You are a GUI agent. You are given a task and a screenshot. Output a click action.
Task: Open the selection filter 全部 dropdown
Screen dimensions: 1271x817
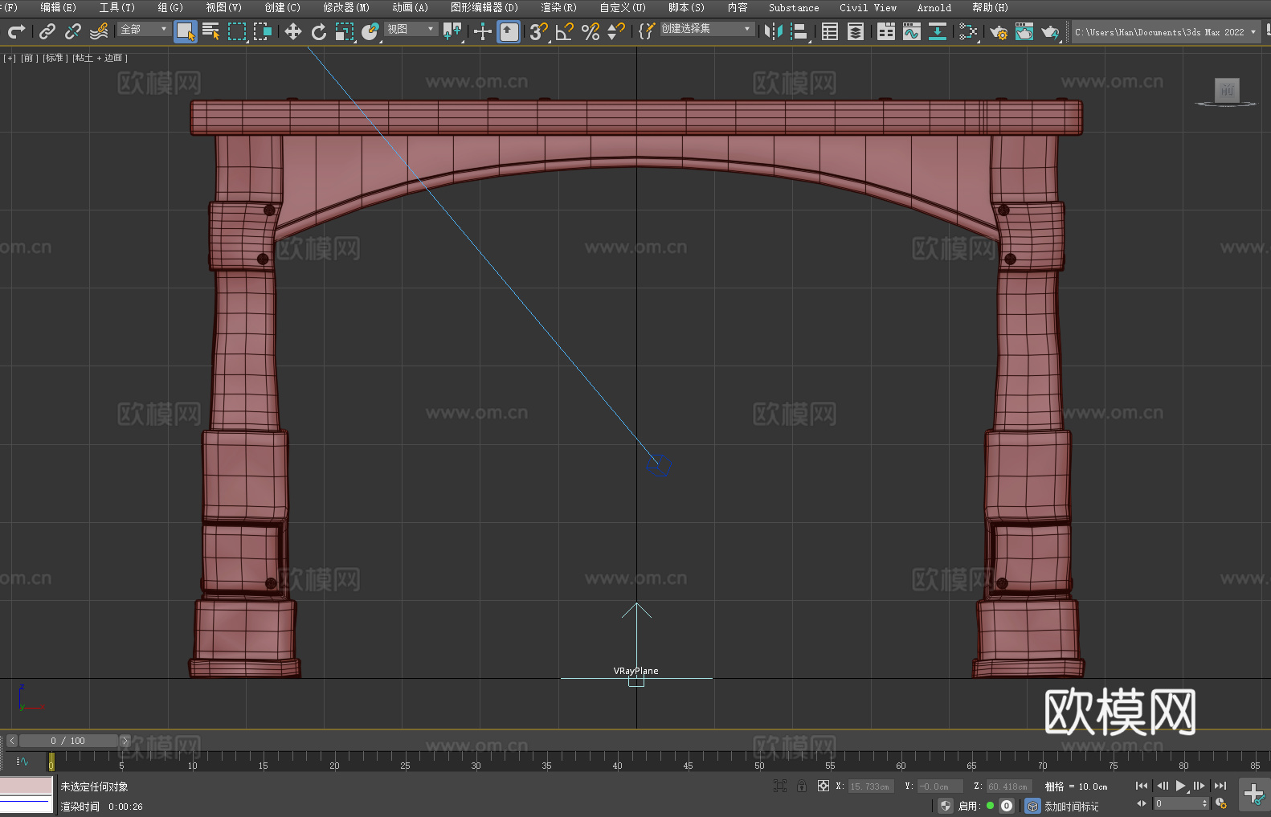tap(145, 29)
